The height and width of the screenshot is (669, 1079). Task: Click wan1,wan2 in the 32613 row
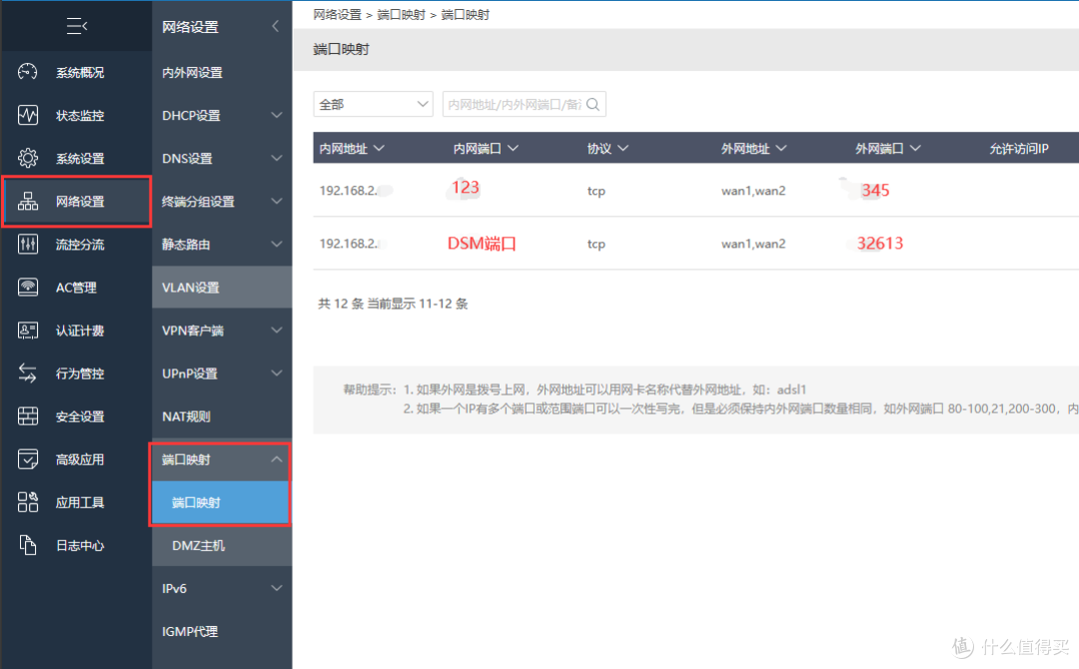pyautogui.click(x=753, y=244)
